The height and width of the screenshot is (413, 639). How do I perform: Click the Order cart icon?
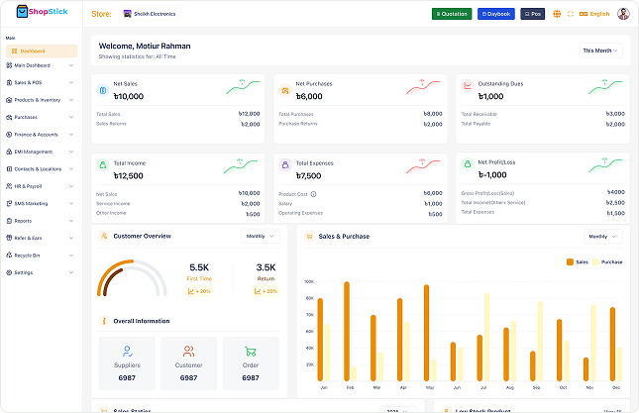pyautogui.click(x=251, y=351)
